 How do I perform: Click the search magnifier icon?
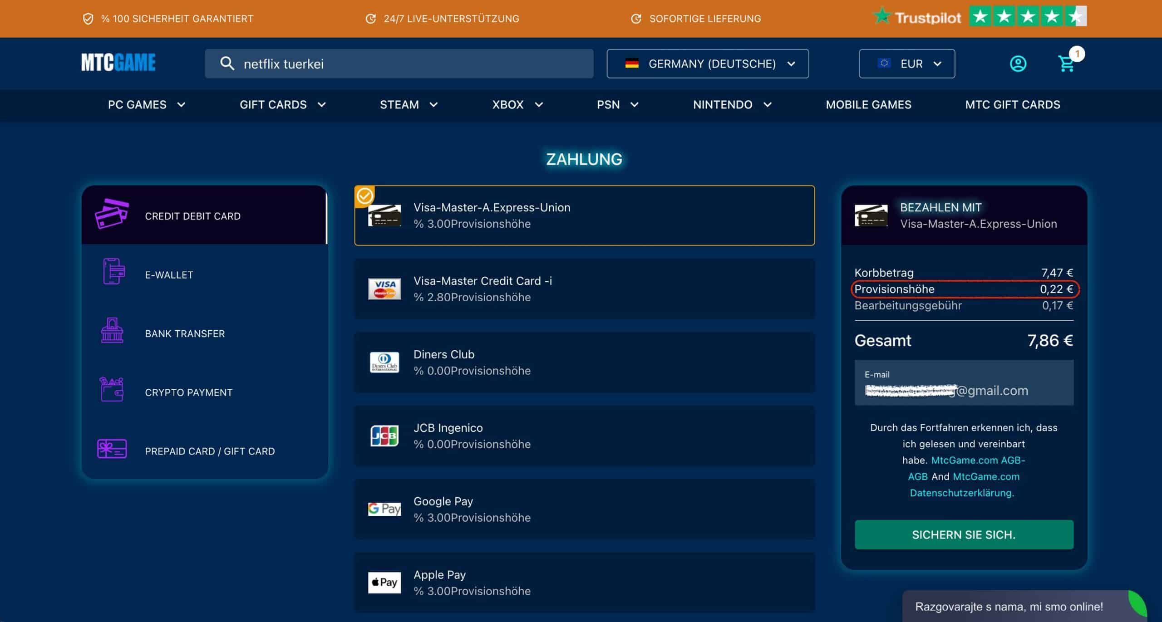click(x=227, y=64)
